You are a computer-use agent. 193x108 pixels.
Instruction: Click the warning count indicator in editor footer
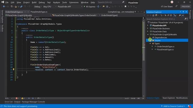coord(23,98)
